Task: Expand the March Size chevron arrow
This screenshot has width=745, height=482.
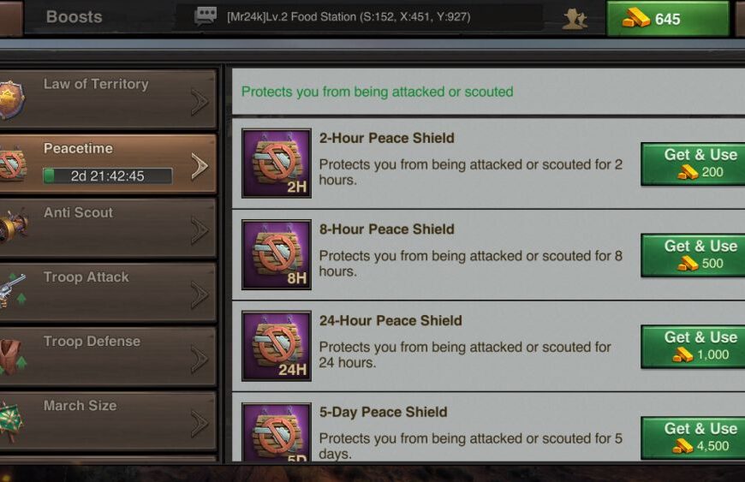Action: click(x=200, y=423)
